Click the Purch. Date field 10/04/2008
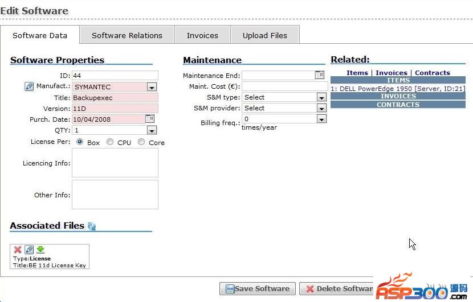The image size is (473, 302). tap(108, 119)
